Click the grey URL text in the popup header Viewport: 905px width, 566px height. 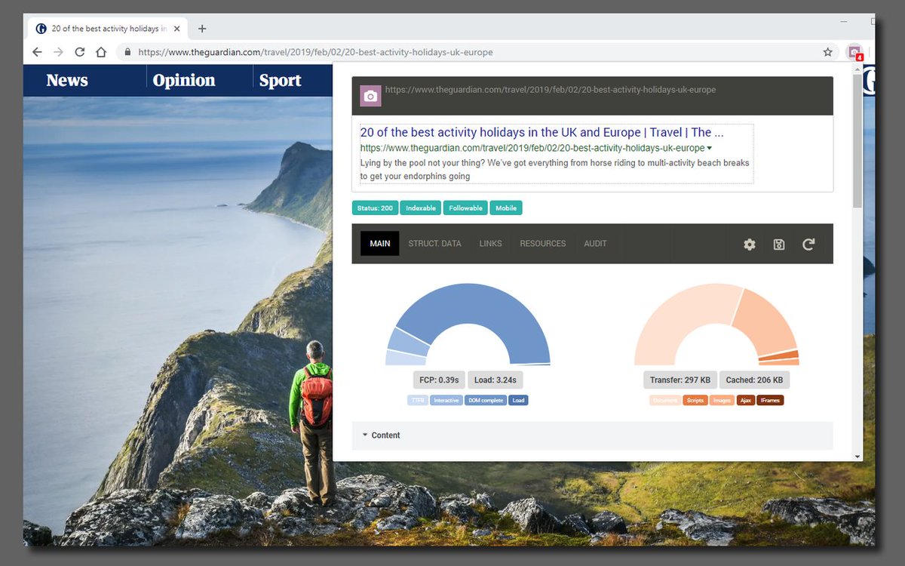point(551,89)
